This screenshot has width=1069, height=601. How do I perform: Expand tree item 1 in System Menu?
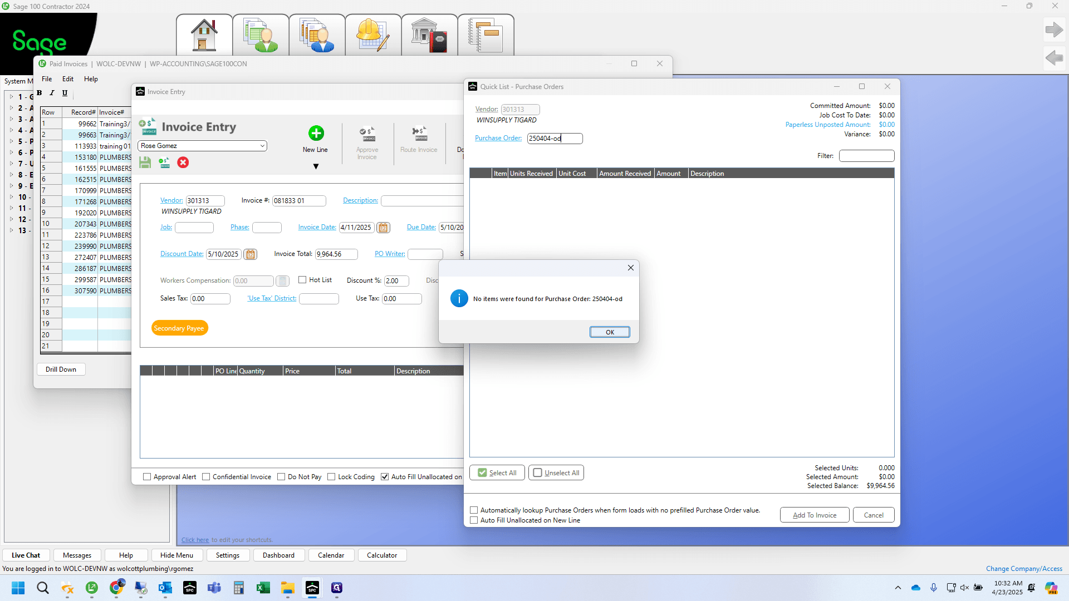pyautogui.click(x=11, y=97)
